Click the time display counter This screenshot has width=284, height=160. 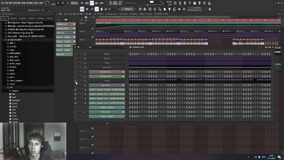tap(116, 3)
